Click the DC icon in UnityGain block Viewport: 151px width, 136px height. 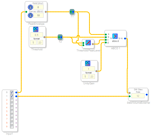(x=88, y=63)
